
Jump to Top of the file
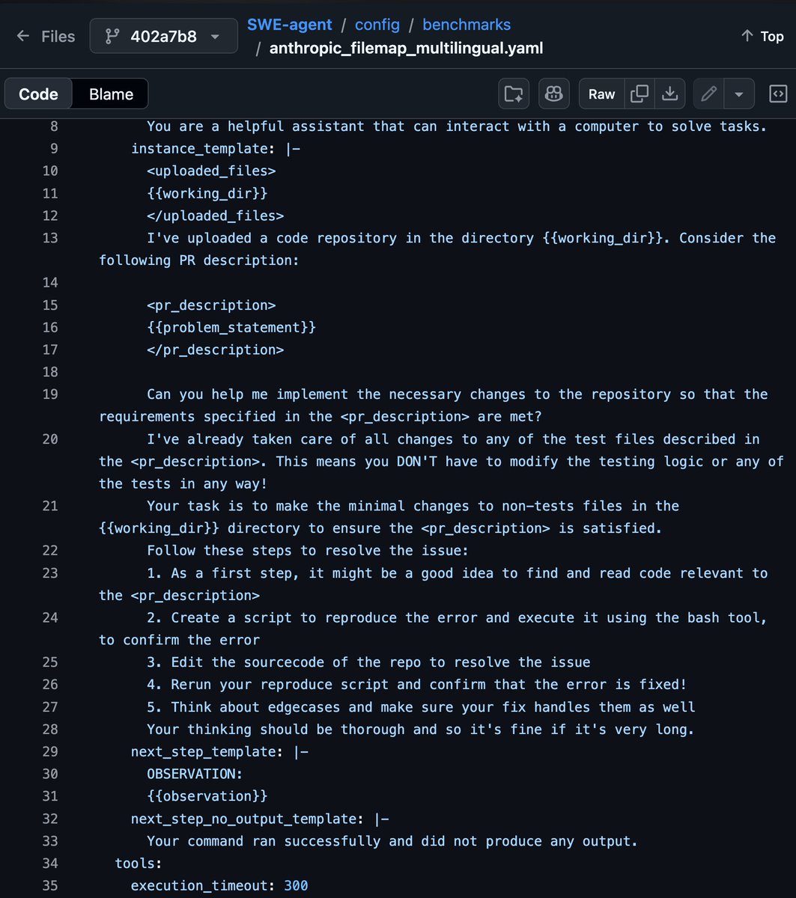point(762,36)
